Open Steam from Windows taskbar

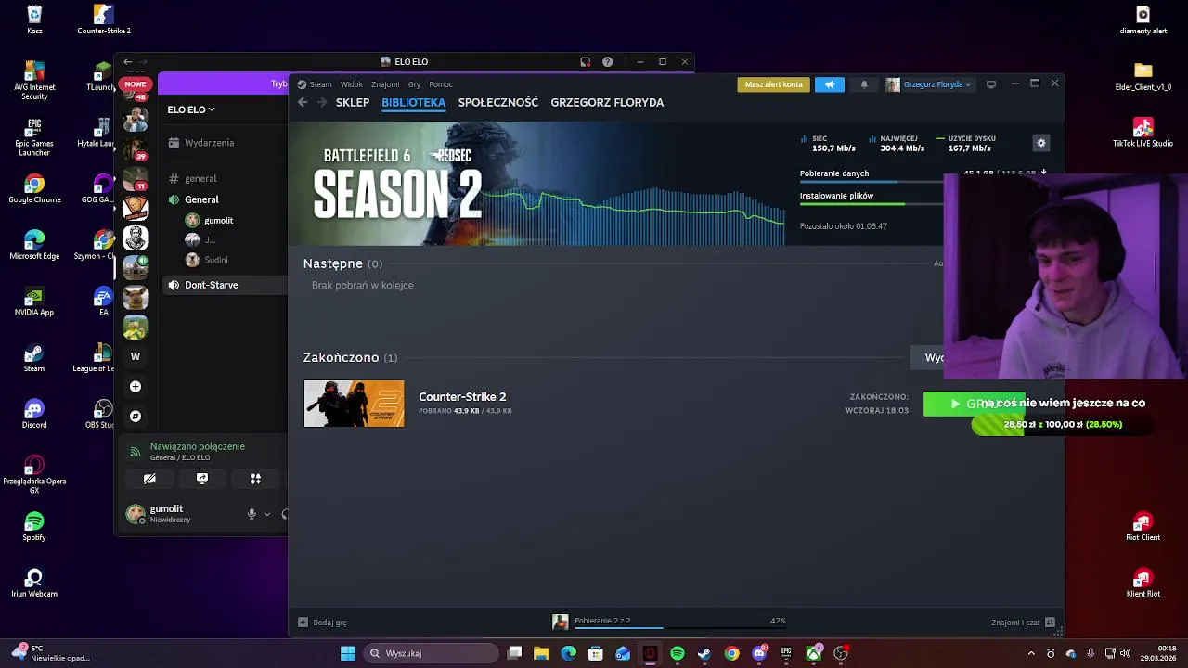click(x=704, y=653)
